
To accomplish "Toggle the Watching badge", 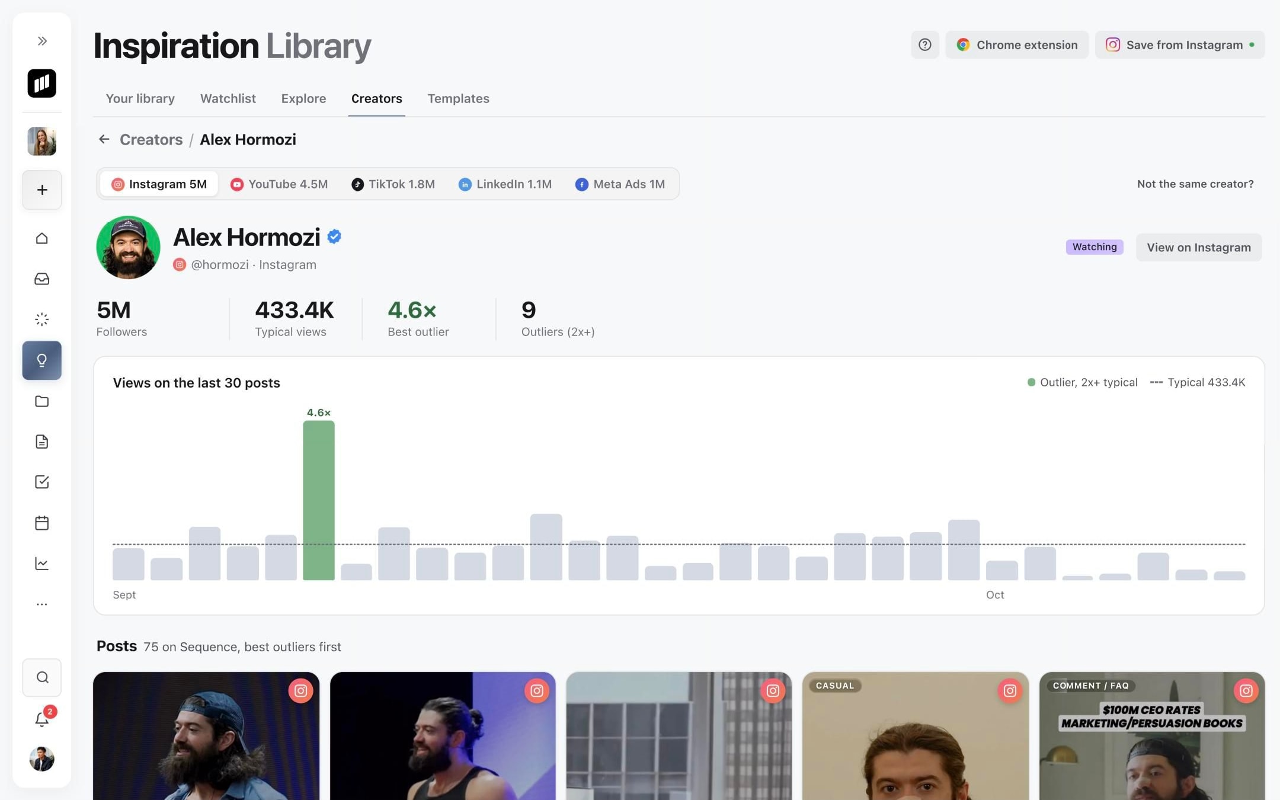I will coord(1095,247).
